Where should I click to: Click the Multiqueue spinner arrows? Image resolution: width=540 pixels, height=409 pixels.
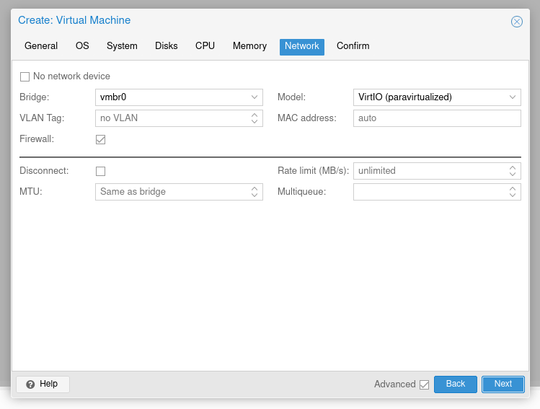pos(513,192)
